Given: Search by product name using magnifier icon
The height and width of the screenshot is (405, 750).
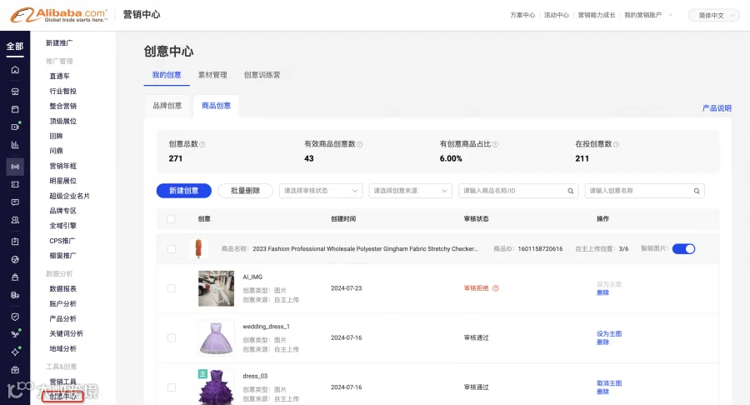Looking at the screenshot, I should (x=571, y=191).
